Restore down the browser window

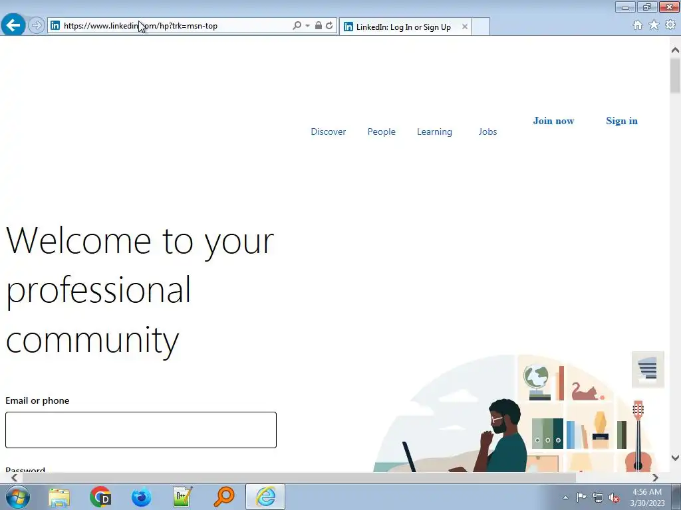(647, 7)
